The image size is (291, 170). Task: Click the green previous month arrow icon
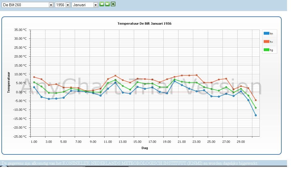click(101, 4)
